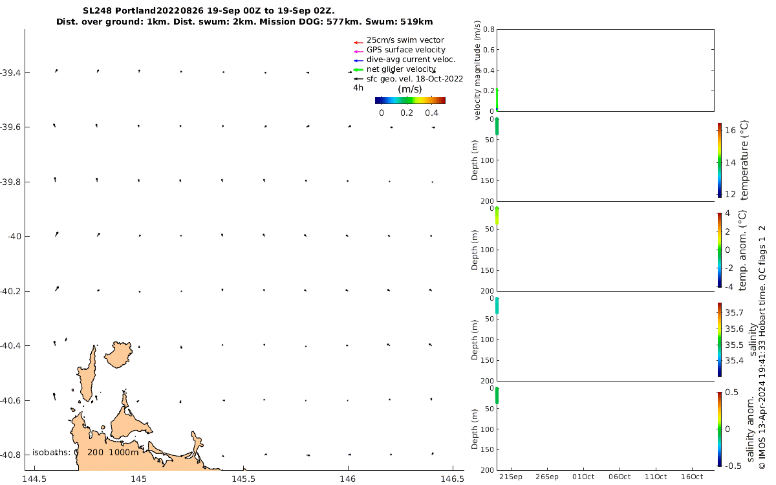The width and height of the screenshot is (776, 485).
Task: Click the 06Oct date tick label
Action: tap(620, 477)
